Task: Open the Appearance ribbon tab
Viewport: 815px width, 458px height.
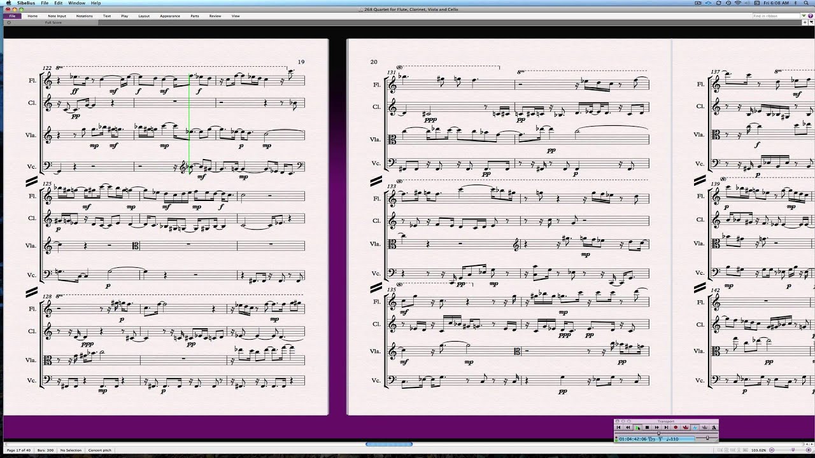Action: point(170,16)
